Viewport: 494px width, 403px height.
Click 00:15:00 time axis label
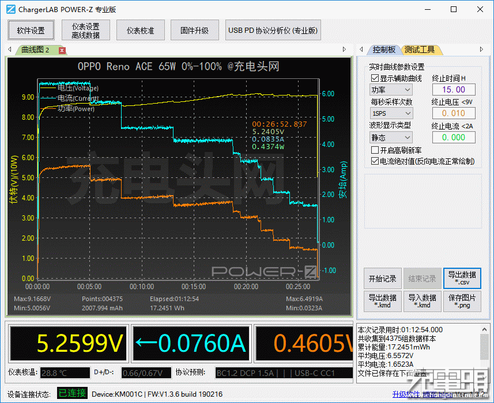tap(194, 287)
